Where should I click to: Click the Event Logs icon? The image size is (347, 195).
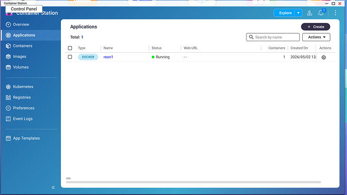[8, 119]
